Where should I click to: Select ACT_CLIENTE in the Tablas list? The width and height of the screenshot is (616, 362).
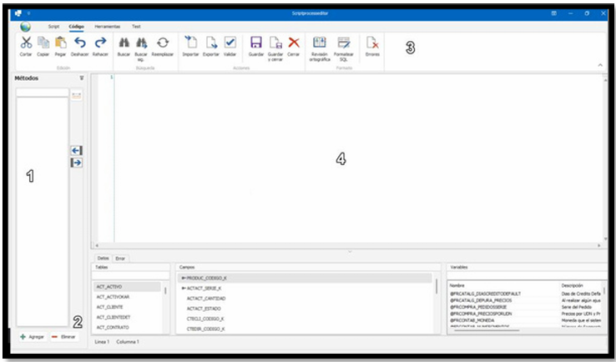(x=110, y=307)
